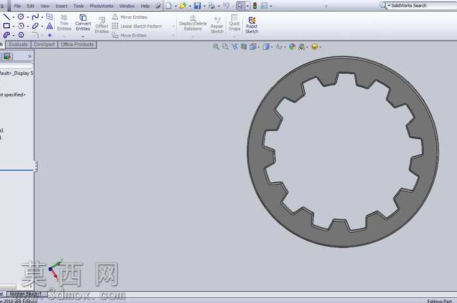The width and height of the screenshot is (457, 303).
Task: Select the Spline sketch tool
Action: pos(35,16)
